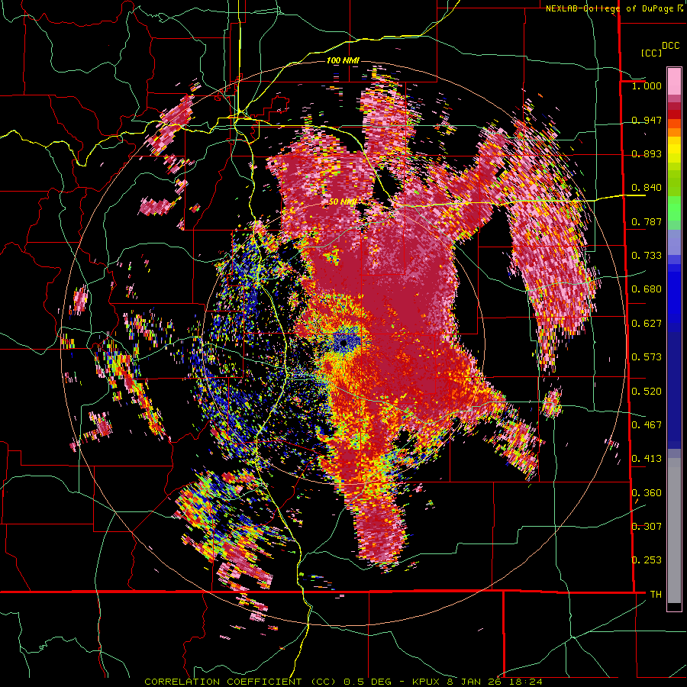Click the 0.307 scale value
The height and width of the screenshot is (687, 687).
click(x=647, y=527)
